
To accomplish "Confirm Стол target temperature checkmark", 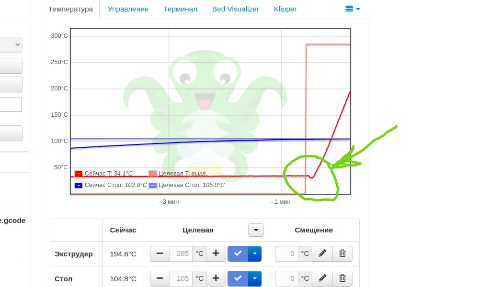I will pyautogui.click(x=238, y=278).
